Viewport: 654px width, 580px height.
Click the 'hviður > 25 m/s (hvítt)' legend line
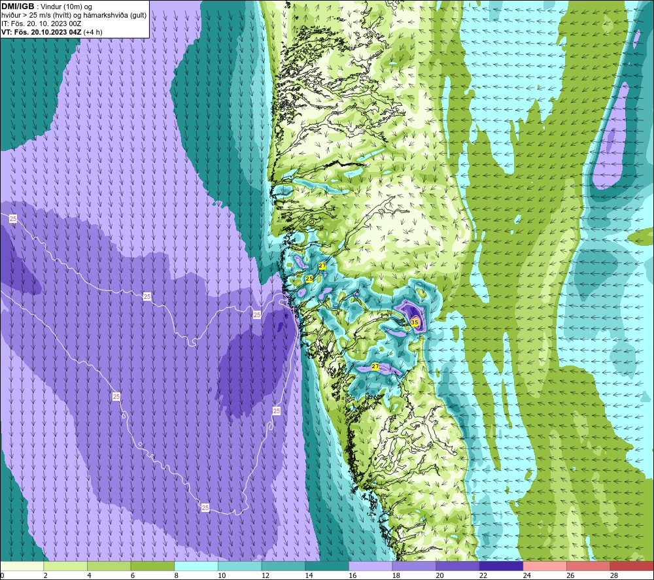74,16
